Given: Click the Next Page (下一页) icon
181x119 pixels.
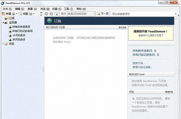Looking at the screenshot, I should point(99,14).
